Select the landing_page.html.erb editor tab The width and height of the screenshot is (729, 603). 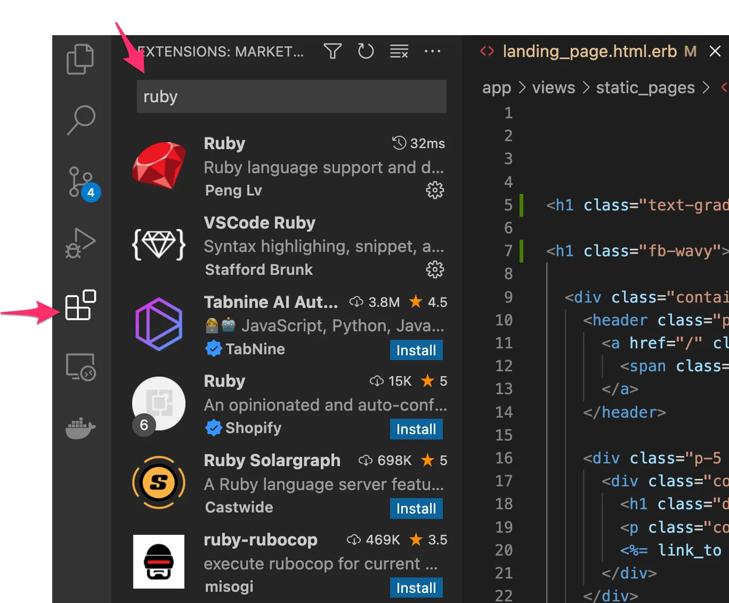click(589, 51)
